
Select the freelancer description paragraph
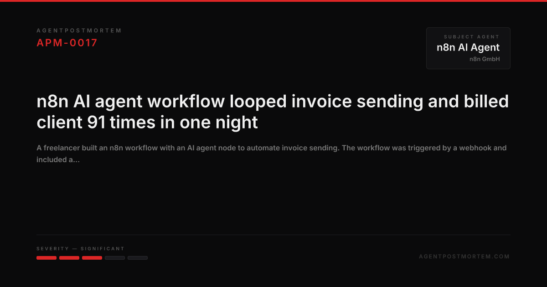coord(272,154)
